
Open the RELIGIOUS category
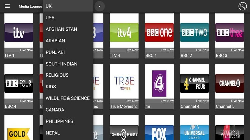point(68,75)
